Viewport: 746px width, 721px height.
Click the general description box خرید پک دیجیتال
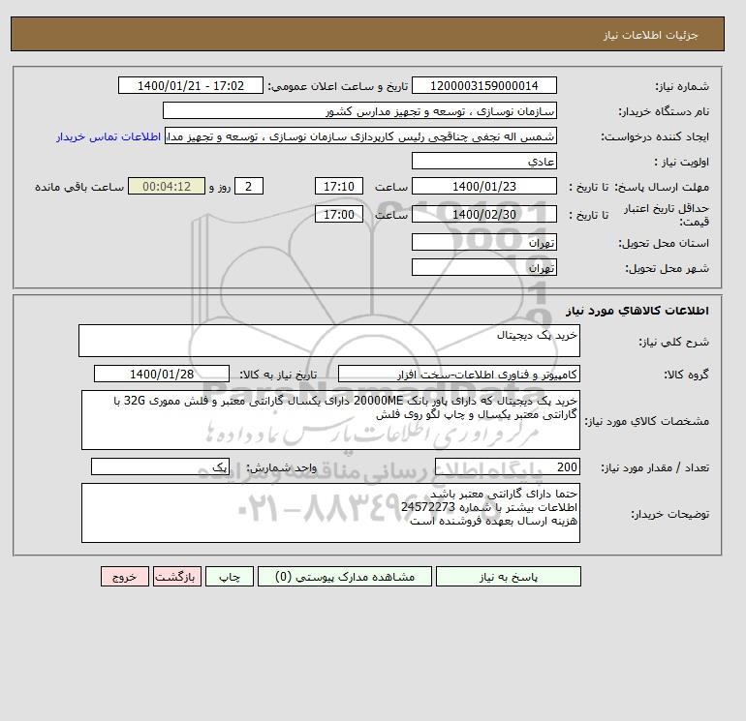click(329, 341)
